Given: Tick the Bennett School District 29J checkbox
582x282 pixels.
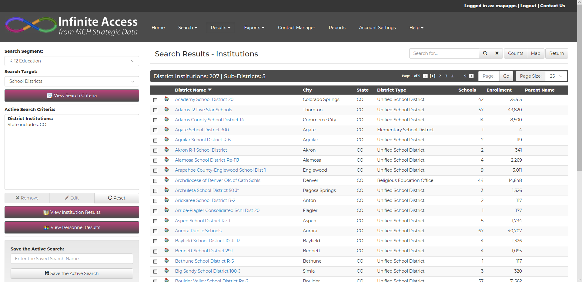Looking at the screenshot, I should (156, 251).
